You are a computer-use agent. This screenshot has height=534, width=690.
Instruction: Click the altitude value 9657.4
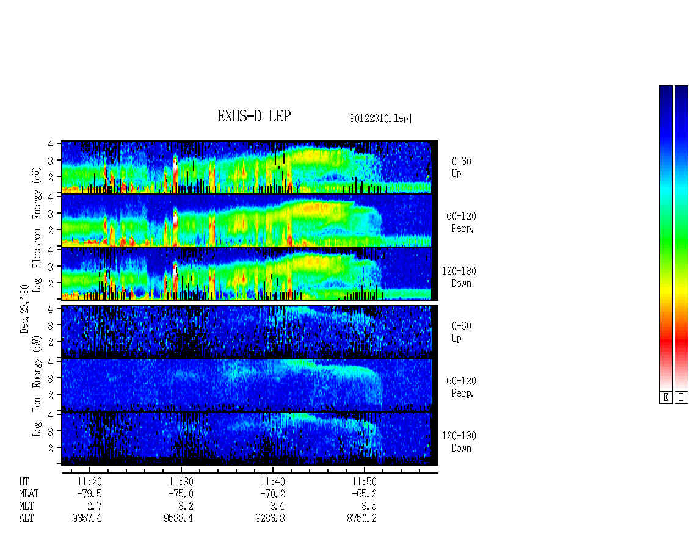[87, 519]
